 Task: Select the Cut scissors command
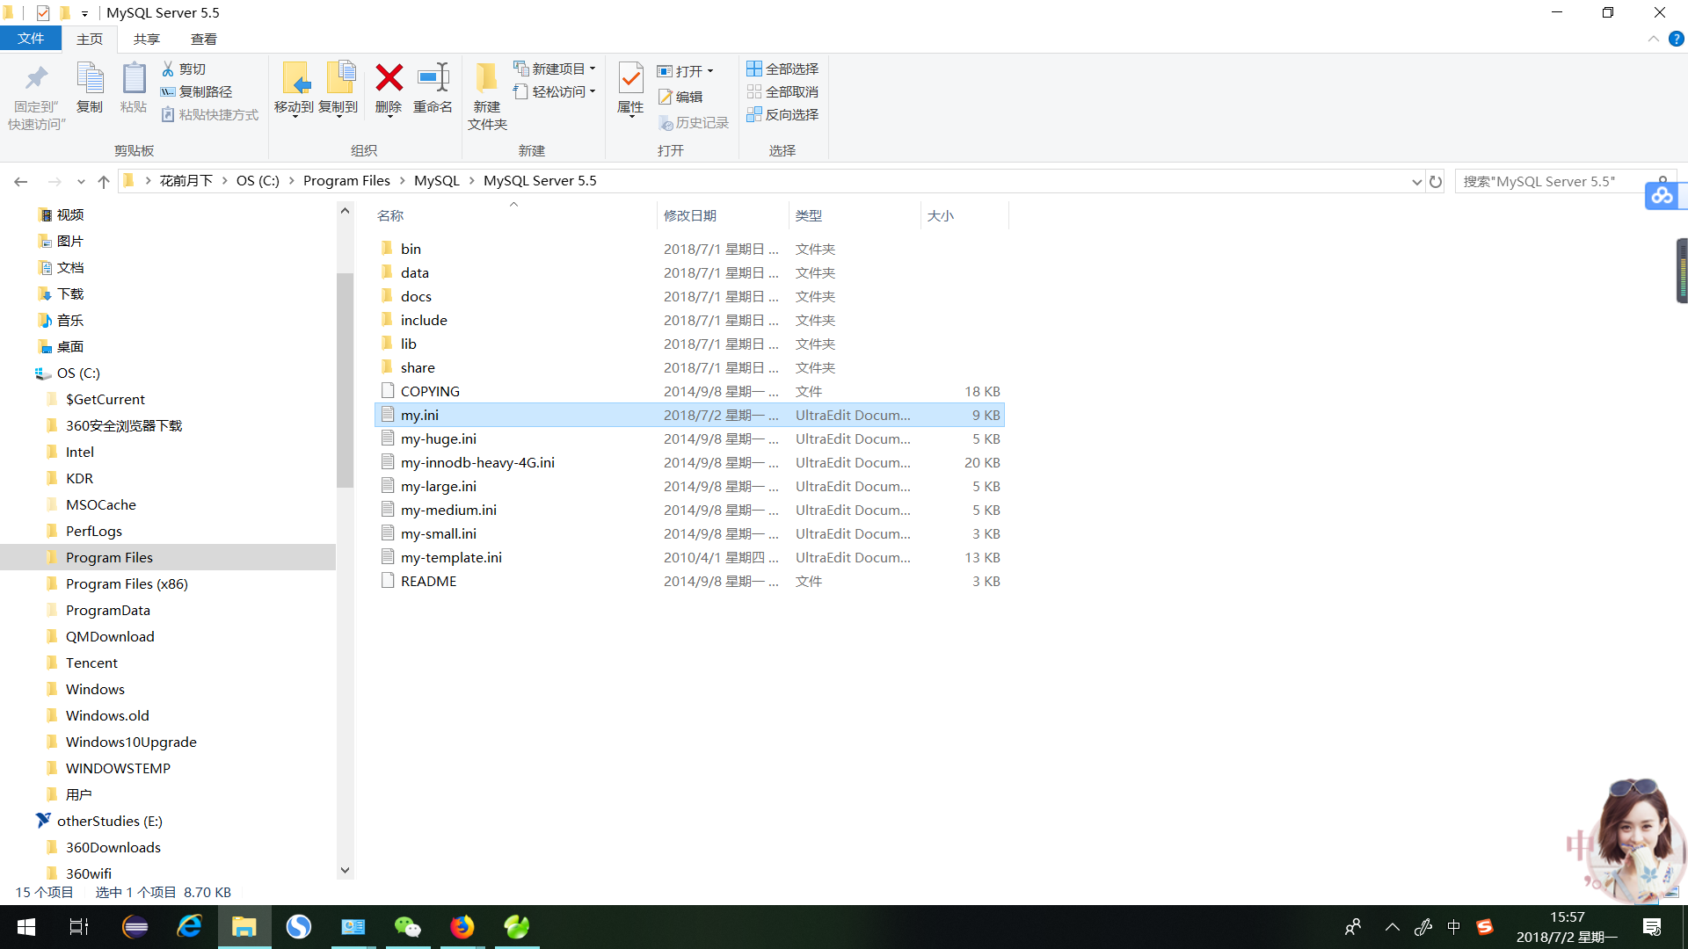click(184, 69)
